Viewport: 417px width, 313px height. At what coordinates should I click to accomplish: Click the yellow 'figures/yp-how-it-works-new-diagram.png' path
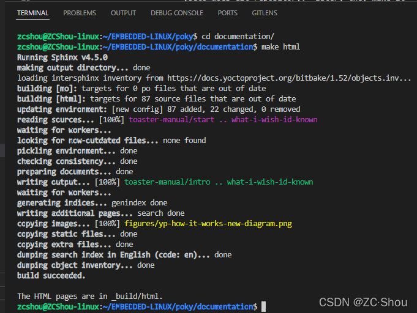point(208,224)
